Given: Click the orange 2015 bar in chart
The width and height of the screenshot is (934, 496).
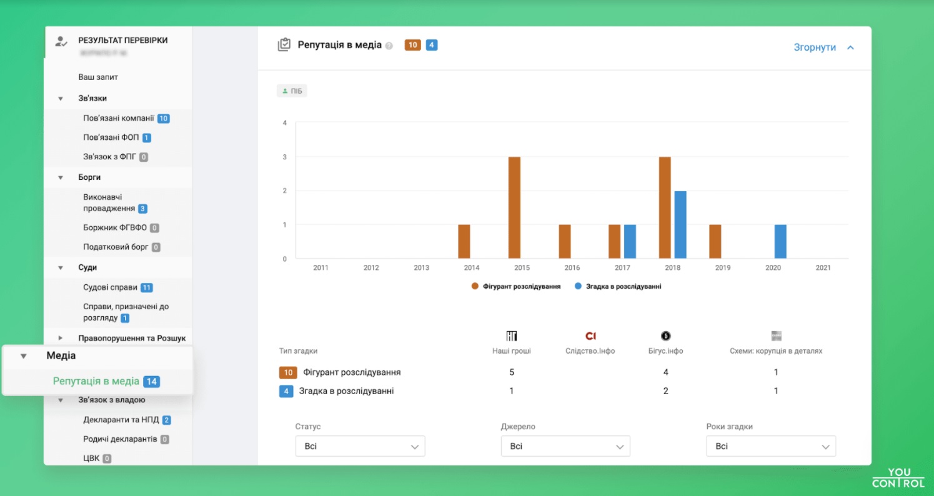Looking at the screenshot, I should [514, 207].
